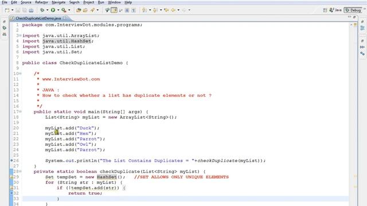Click the Previous Annotation arrow icon
This screenshot has width=367, height=206.
pyautogui.click(x=155, y=10)
